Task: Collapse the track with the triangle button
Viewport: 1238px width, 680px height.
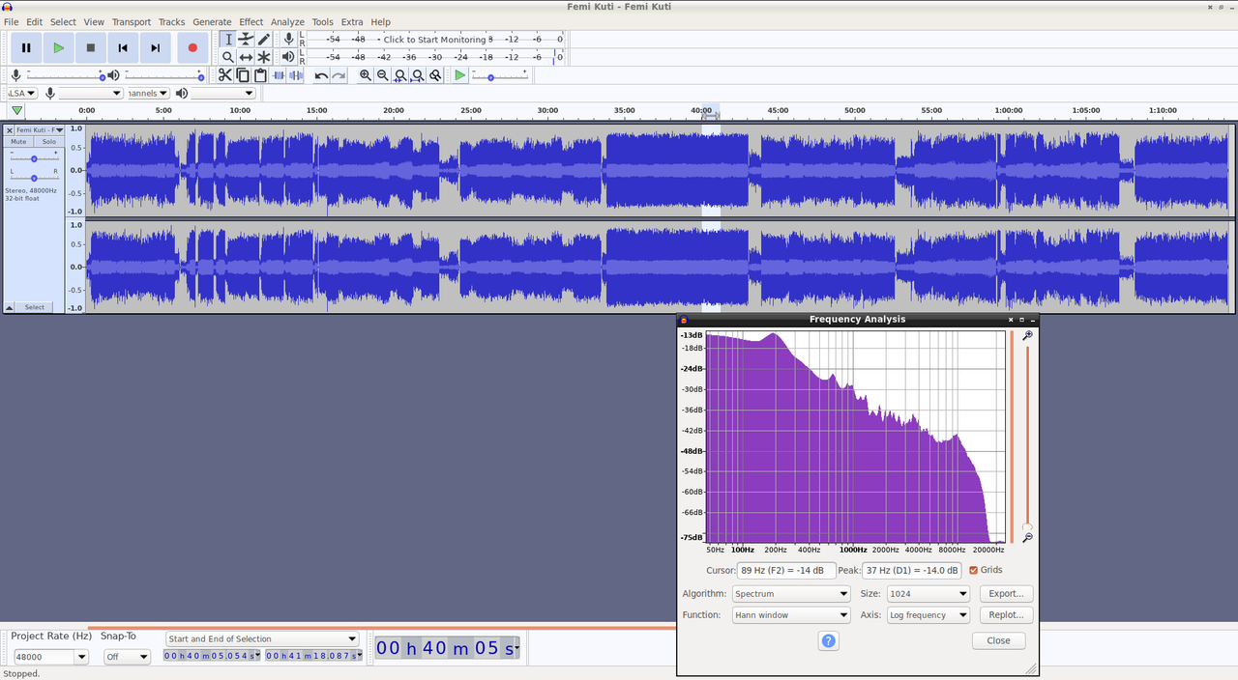Action: [10, 307]
